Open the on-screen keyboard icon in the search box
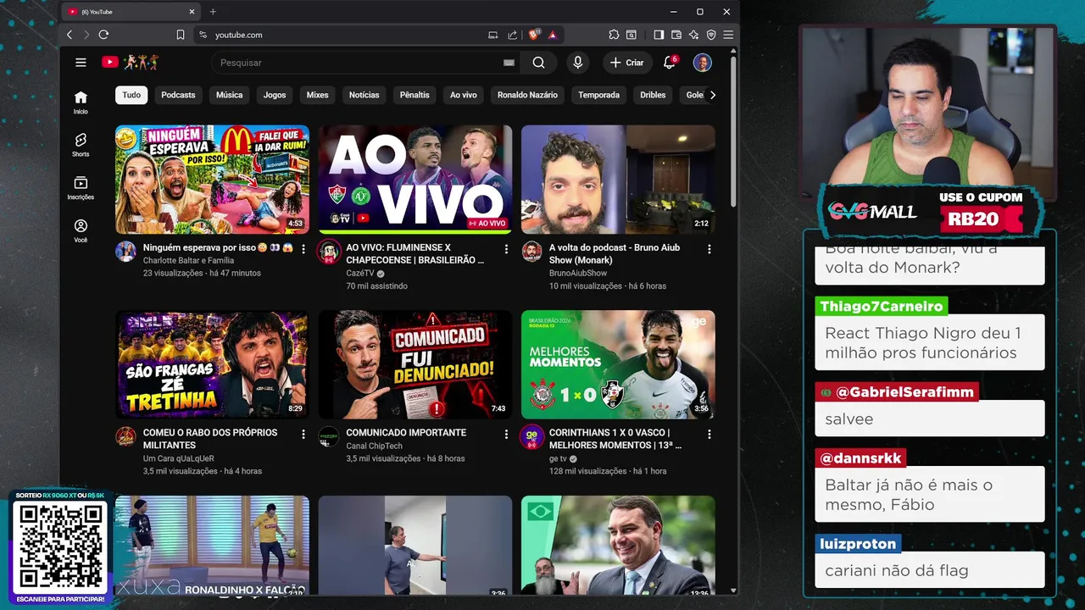The image size is (1085, 610). tap(509, 63)
